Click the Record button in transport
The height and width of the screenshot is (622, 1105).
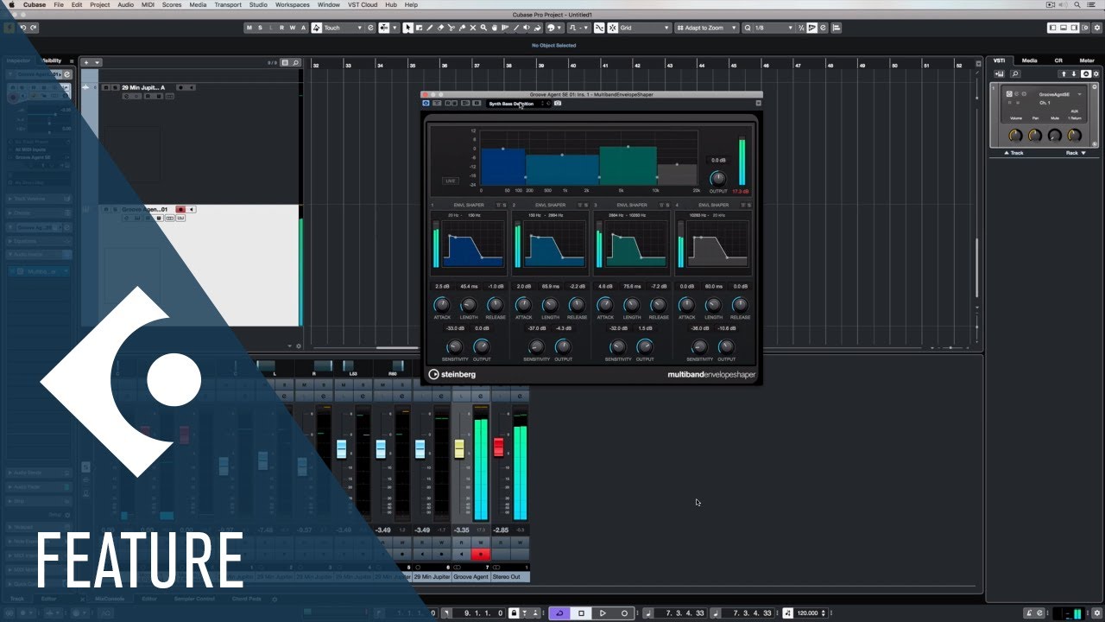(x=624, y=613)
